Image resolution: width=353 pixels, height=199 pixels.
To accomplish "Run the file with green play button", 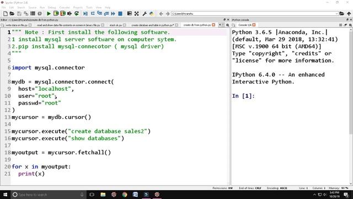I will pyautogui.click(x=49, y=14).
